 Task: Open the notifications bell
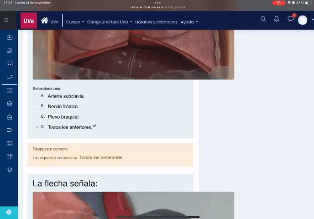click(x=277, y=19)
